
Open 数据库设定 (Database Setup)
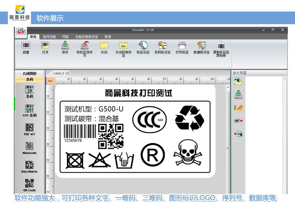click(202, 45)
